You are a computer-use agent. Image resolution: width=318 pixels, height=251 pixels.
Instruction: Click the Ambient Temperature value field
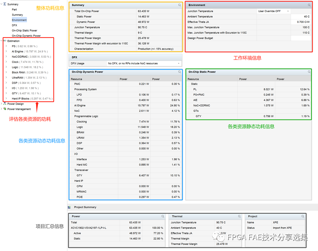[x=301, y=17]
